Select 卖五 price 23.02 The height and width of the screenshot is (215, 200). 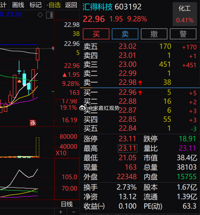point(127,46)
